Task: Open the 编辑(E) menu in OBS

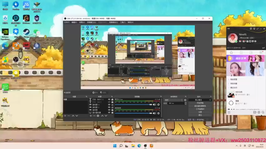Action: (74, 22)
